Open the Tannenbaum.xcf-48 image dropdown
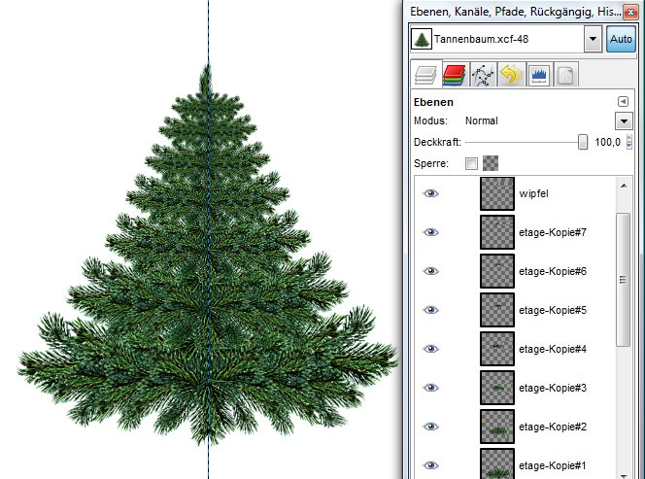The height and width of the screenshot is (479, 645). coord(593,39)
